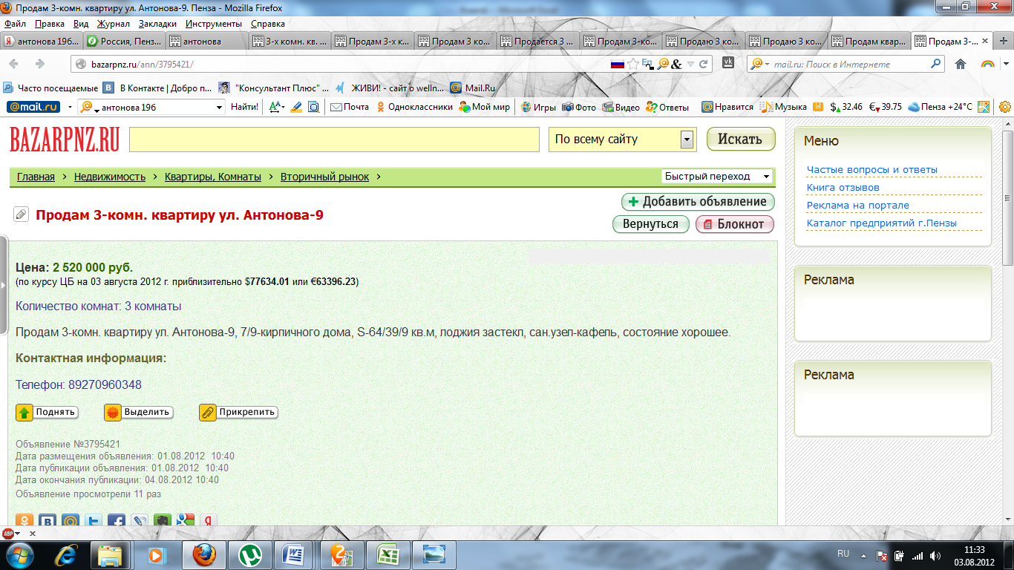
Task: Click the Искать search button
Action: 741,139
